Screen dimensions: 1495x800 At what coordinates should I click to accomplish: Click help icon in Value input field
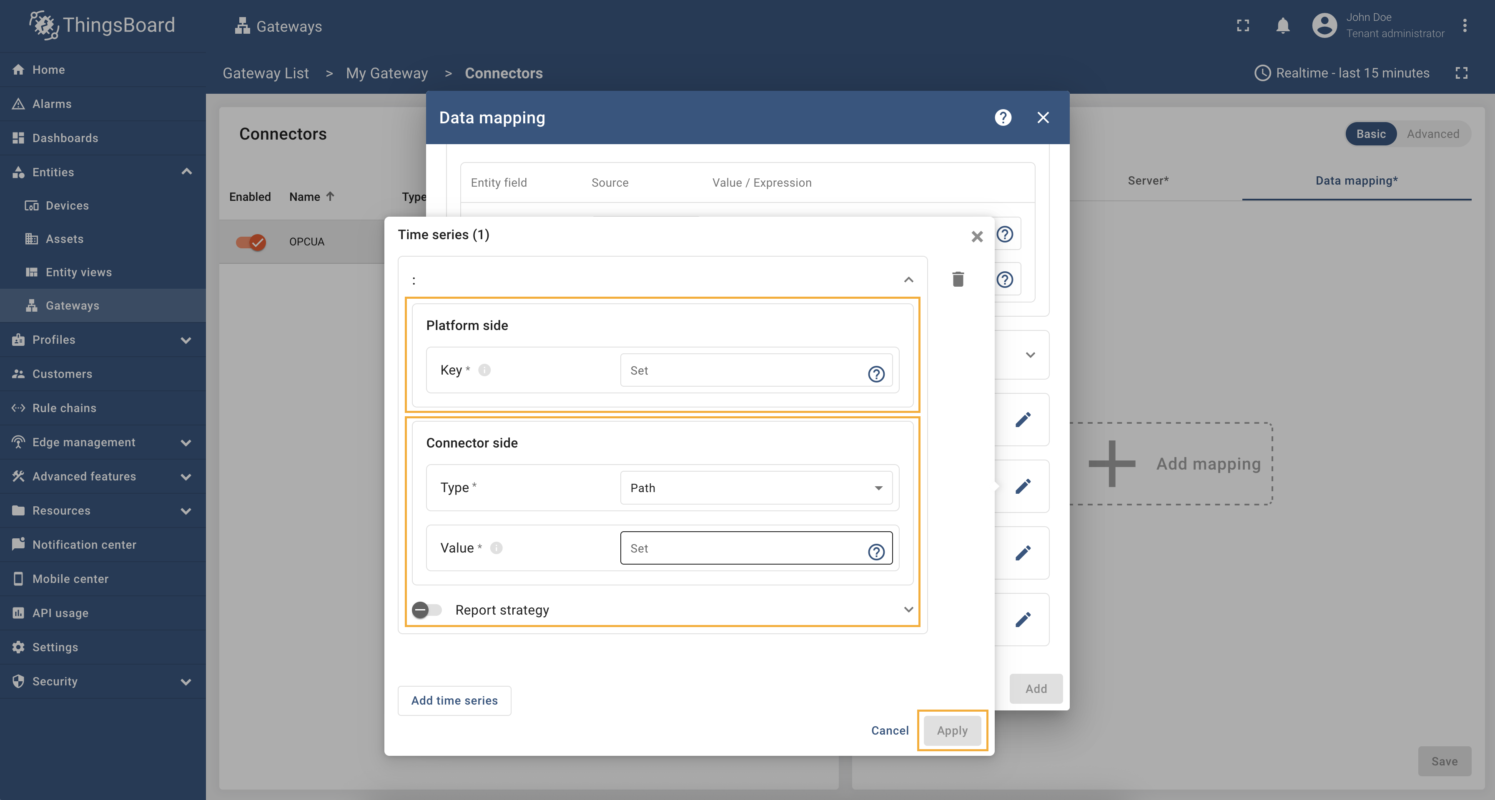(876, 552)
